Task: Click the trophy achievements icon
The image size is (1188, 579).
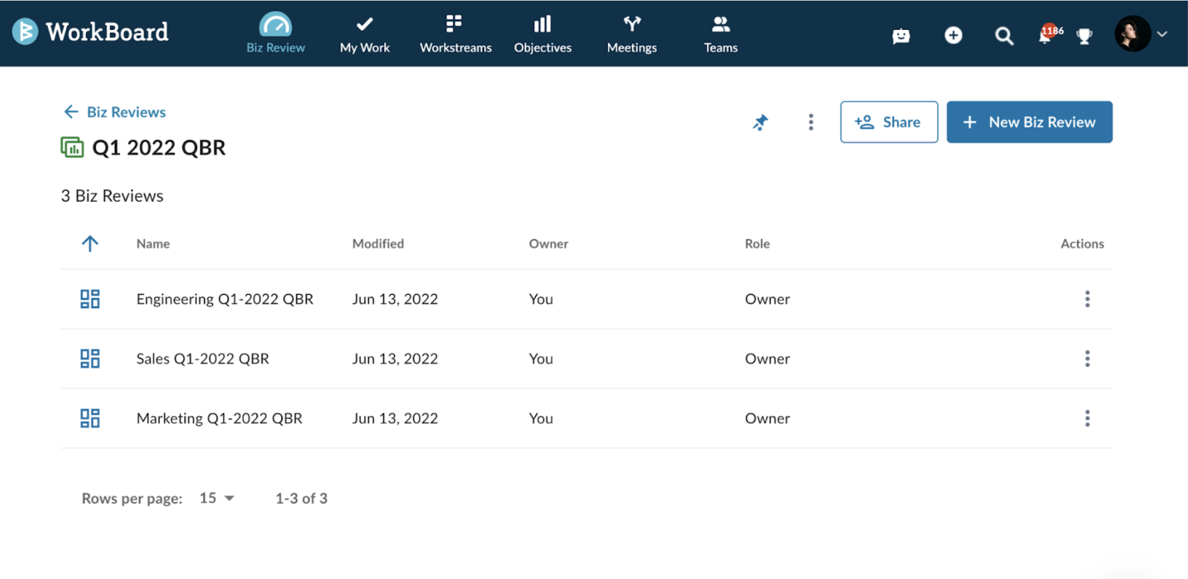Action: [1084, 36]
